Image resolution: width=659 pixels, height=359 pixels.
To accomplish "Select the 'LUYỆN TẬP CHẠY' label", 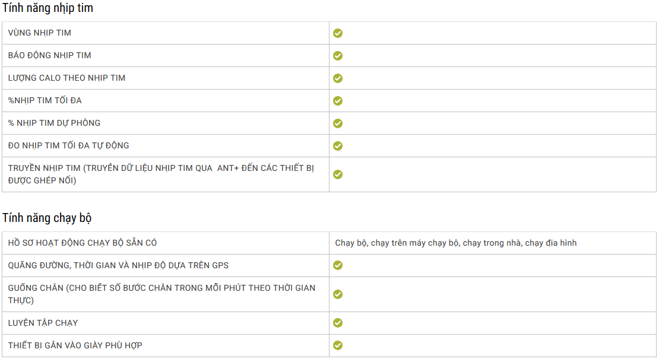I will [43, 323].
